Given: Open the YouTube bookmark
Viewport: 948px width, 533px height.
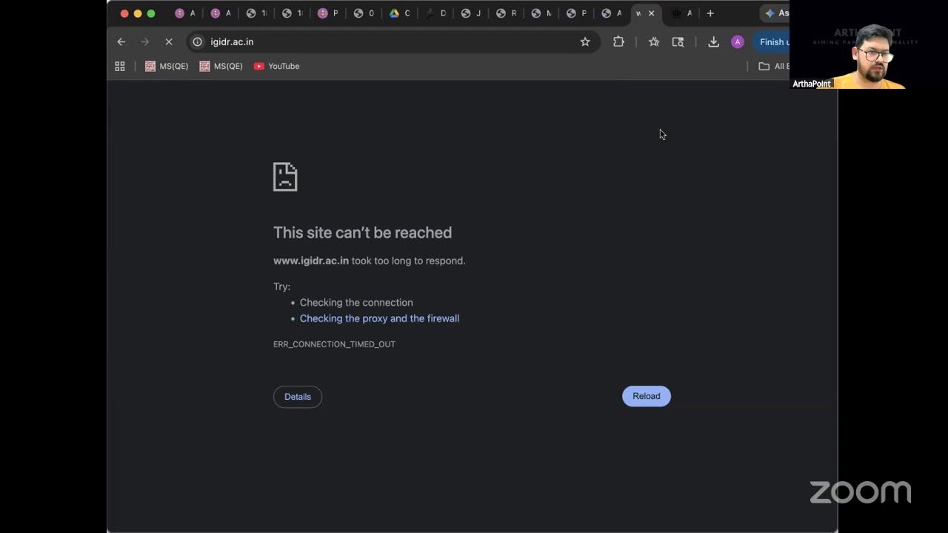Looking at the screenshot, I should (x=276, y=66).
